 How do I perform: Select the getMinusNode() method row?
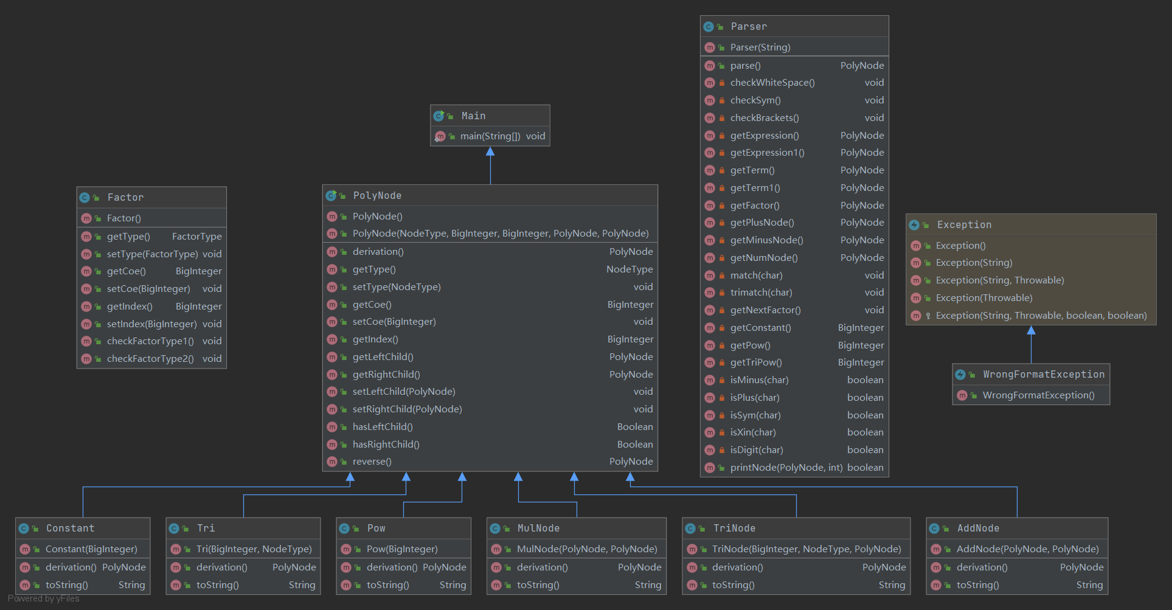[x=794, y=240]
